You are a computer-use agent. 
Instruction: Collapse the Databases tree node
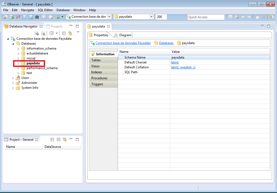click(13, 44)
